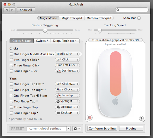Select the Clicks & Taps tab
The width and height of the screenshot is (153, 138).
pyautogui.click(x=22, y=41)
